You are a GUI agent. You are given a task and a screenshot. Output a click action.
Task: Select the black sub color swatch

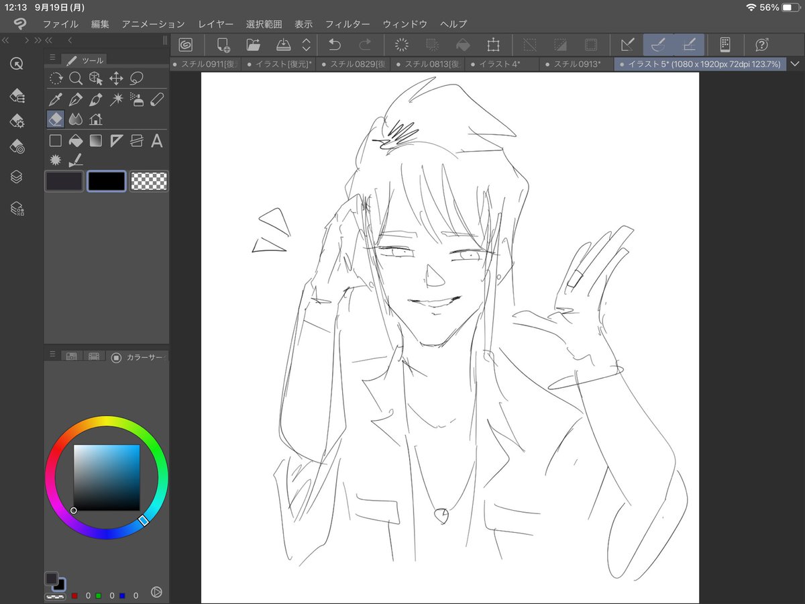[107, 181]
